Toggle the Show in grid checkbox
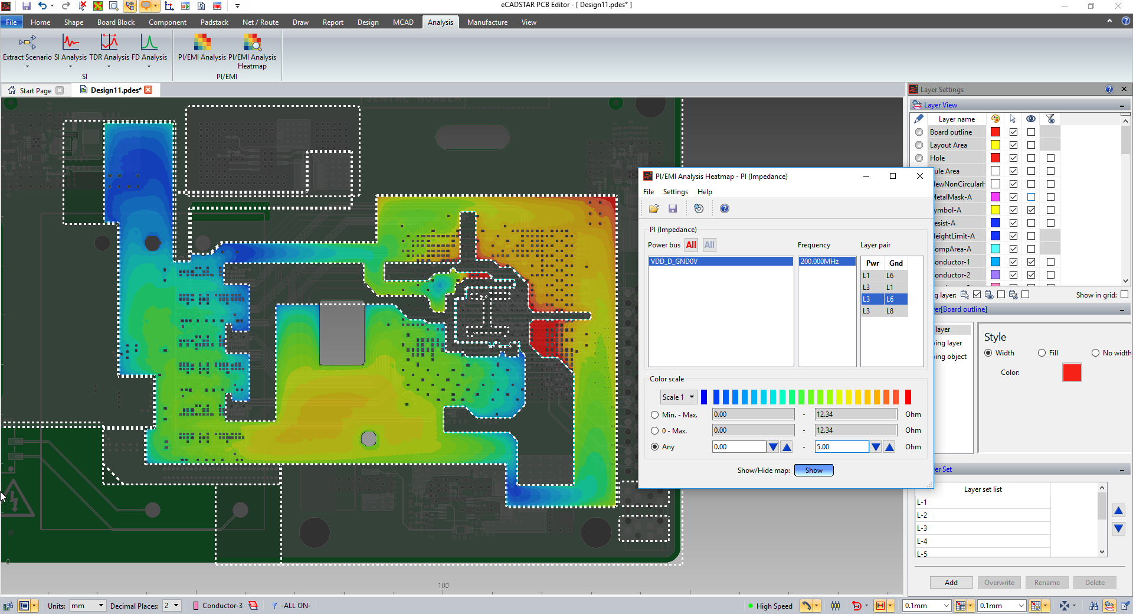1133x614 pixels. point(1124,295)
